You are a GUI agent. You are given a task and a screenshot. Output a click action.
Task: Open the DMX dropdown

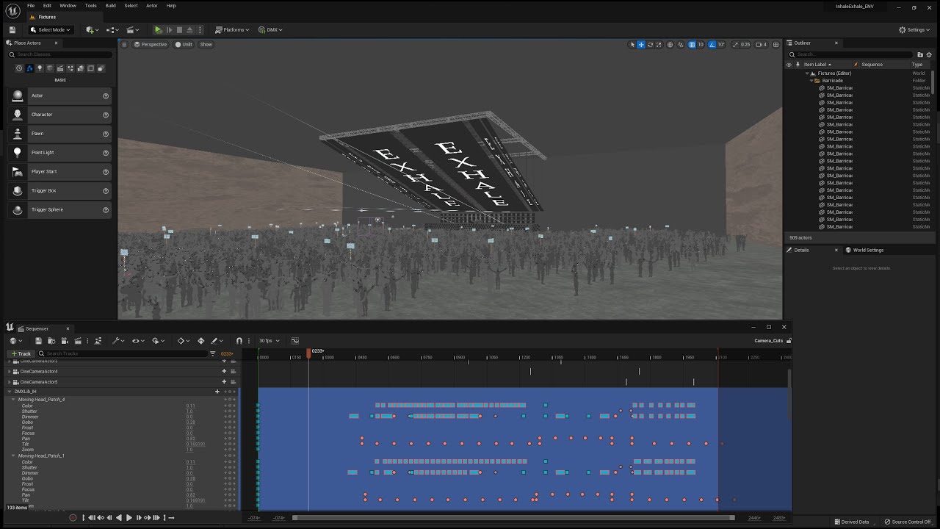[x=270, y=30]
